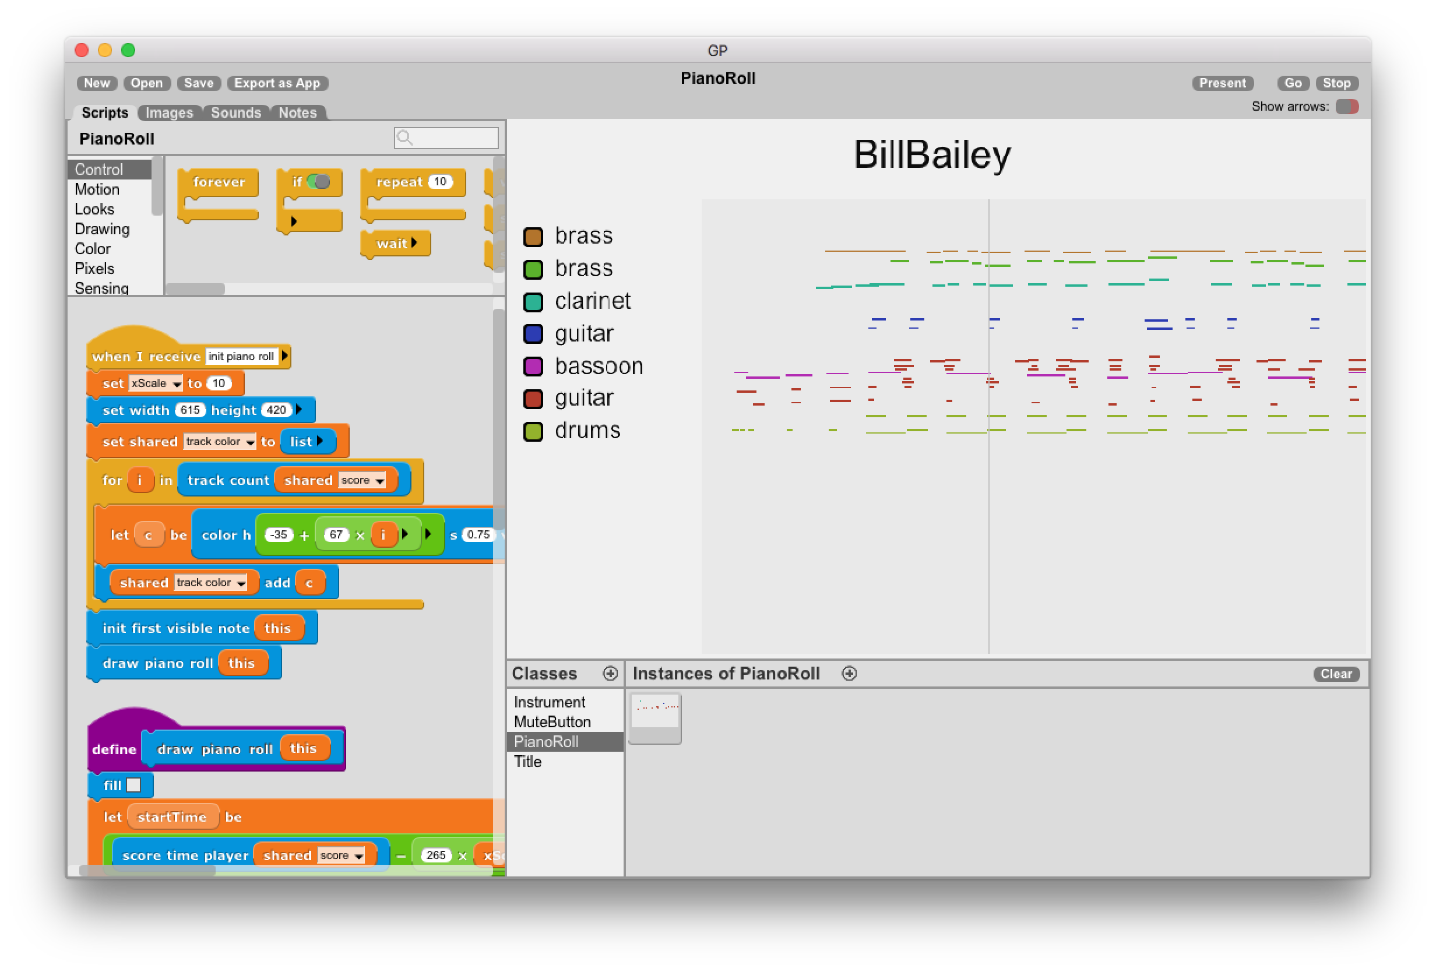Mute the green brass track
The image size is (1436, 972).
(x=533, y=269)
